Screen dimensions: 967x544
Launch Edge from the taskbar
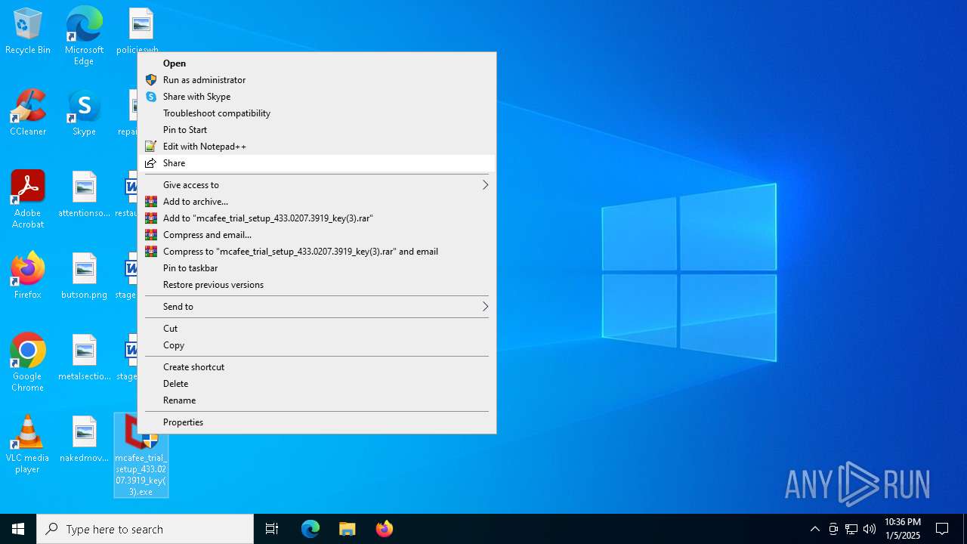coord(310,529)
